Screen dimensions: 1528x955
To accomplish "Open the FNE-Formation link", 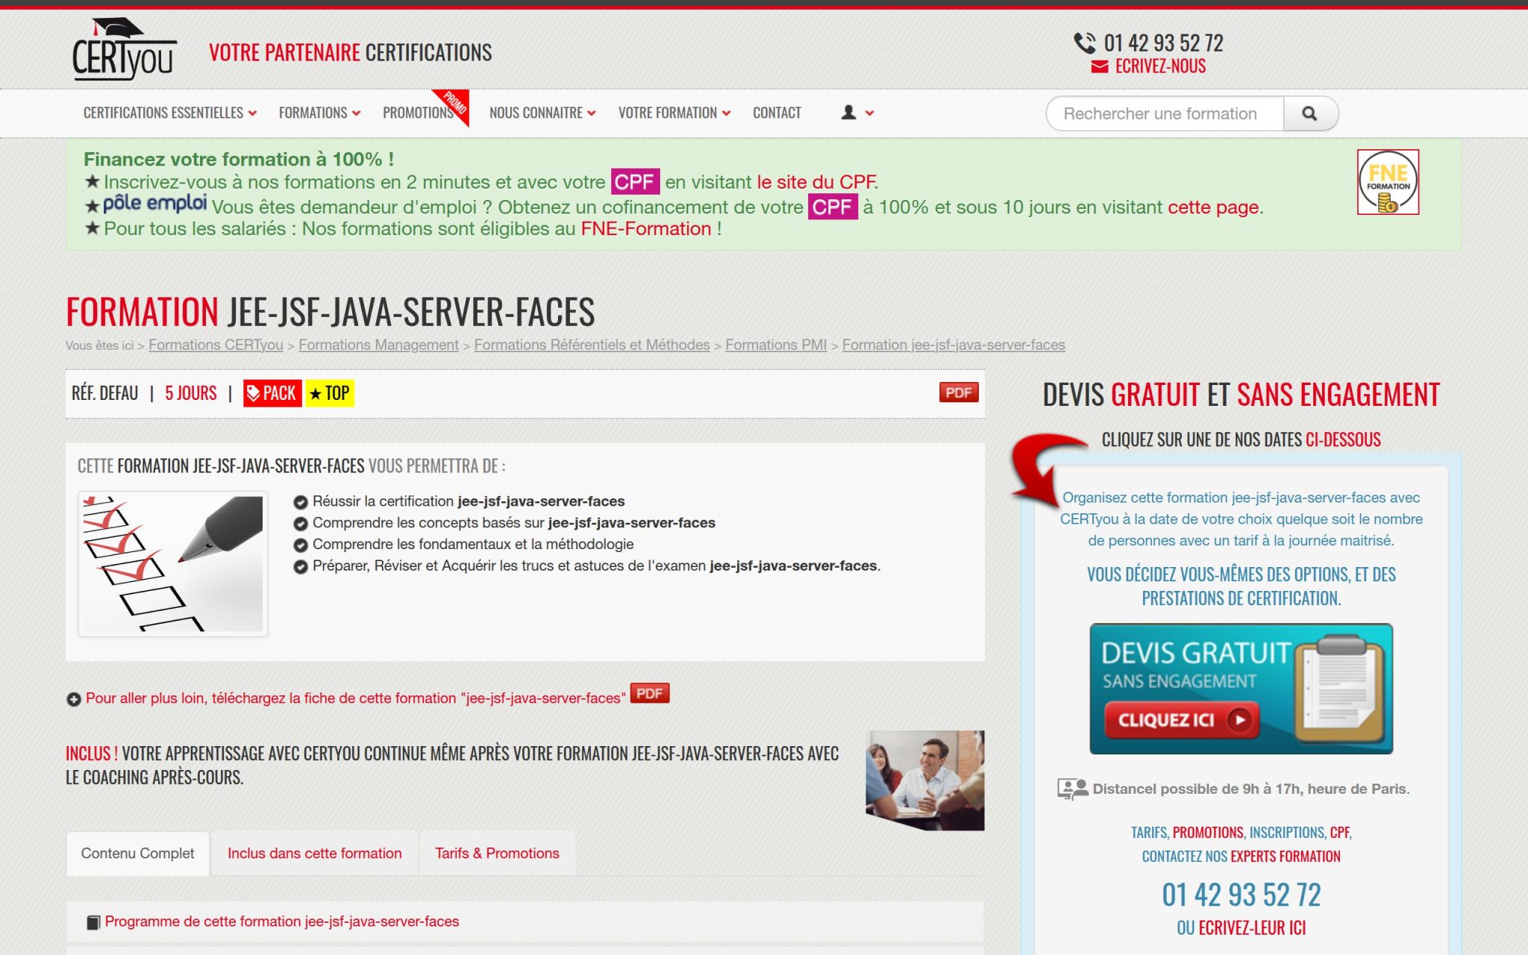I will coord(646,228).
